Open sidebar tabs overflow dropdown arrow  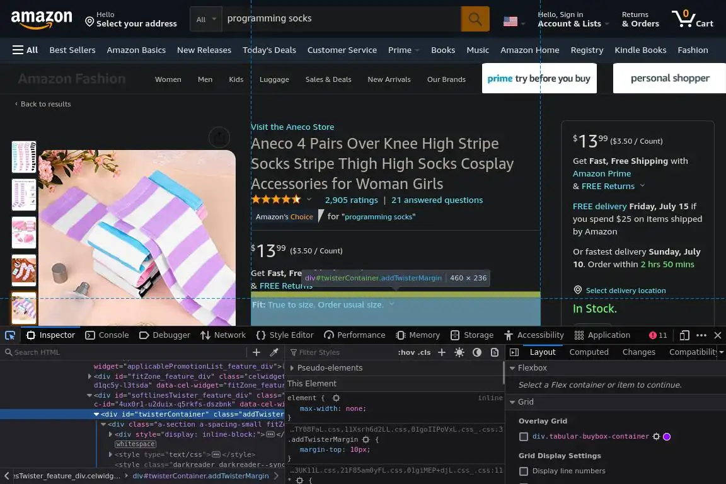(x=721, y=352)
